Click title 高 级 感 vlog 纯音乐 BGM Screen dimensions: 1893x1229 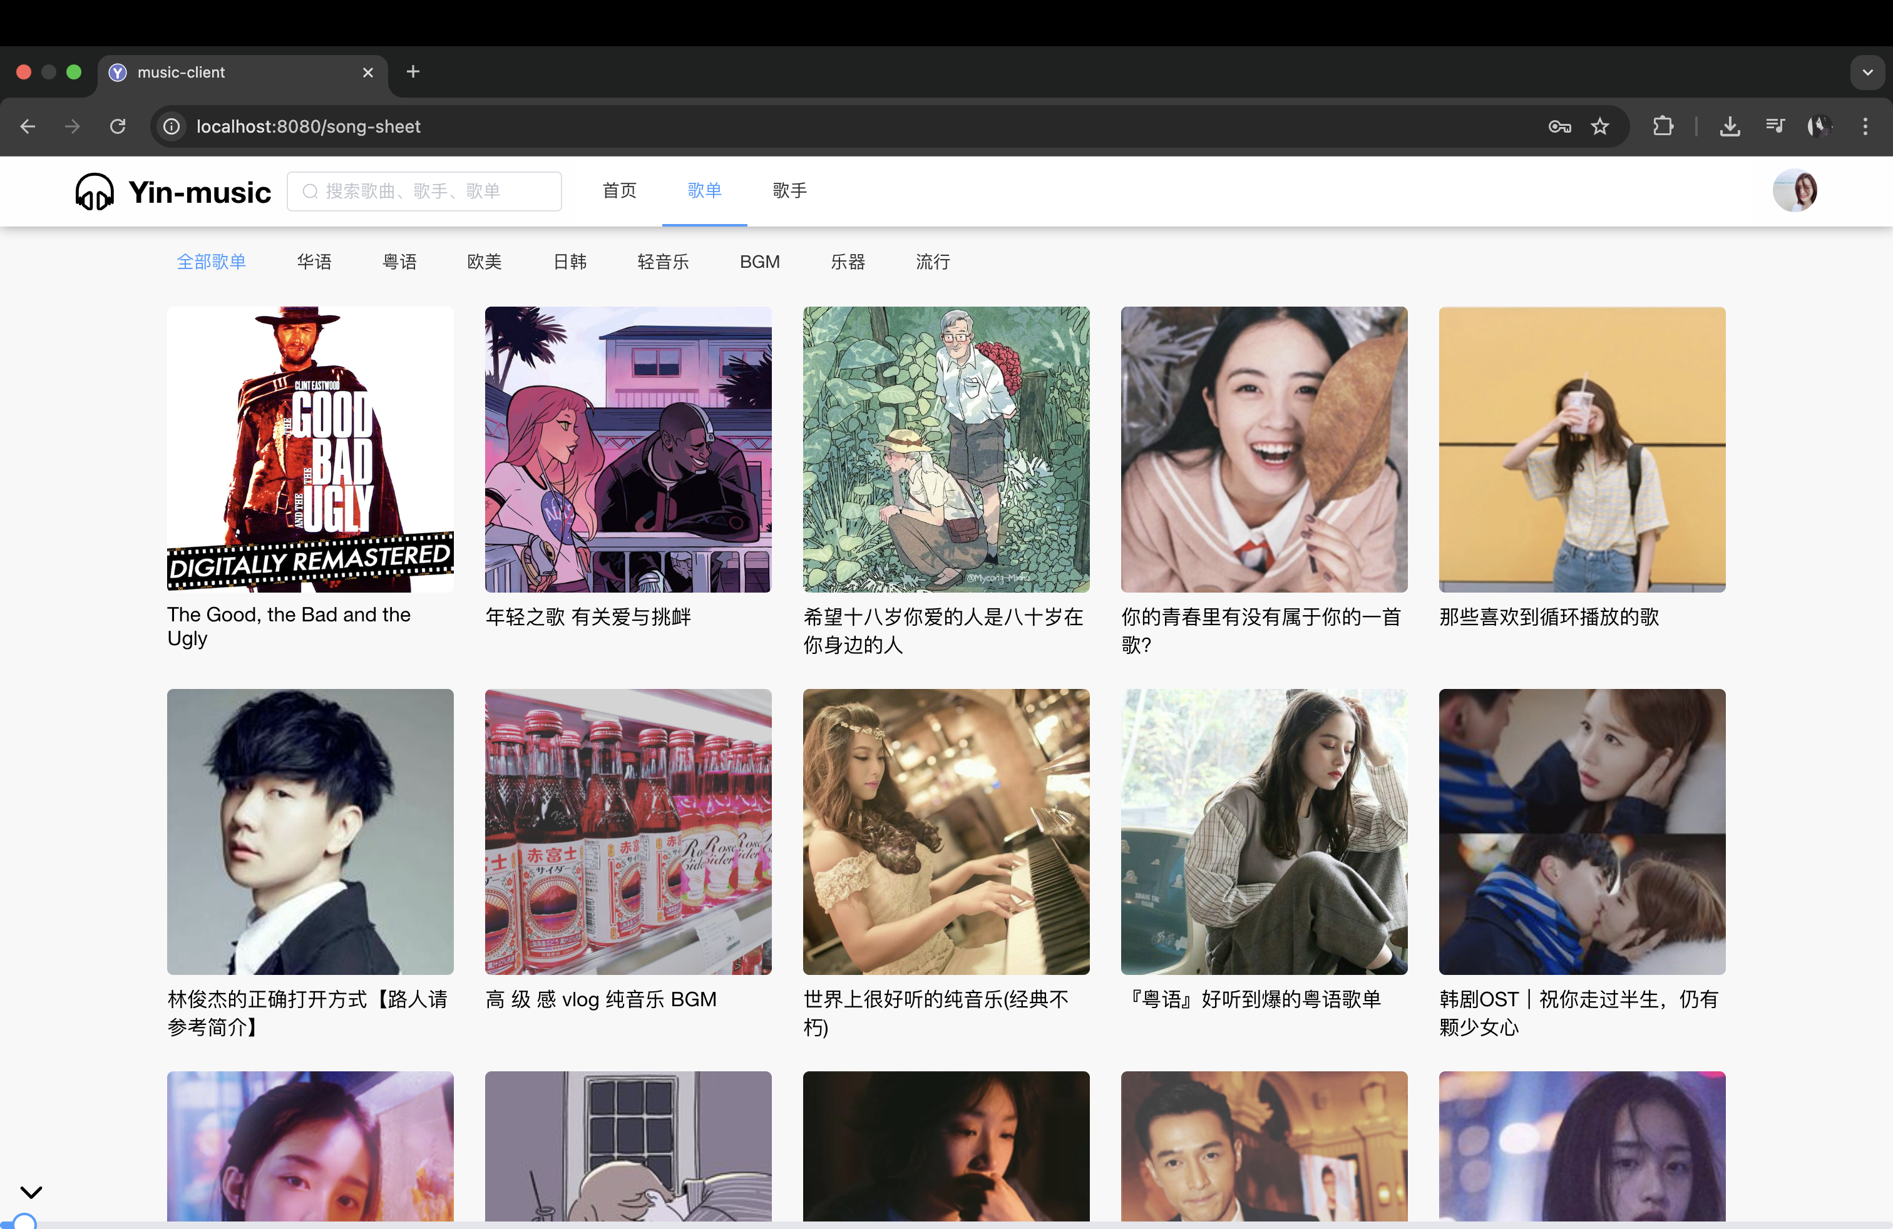coord(602,999)
